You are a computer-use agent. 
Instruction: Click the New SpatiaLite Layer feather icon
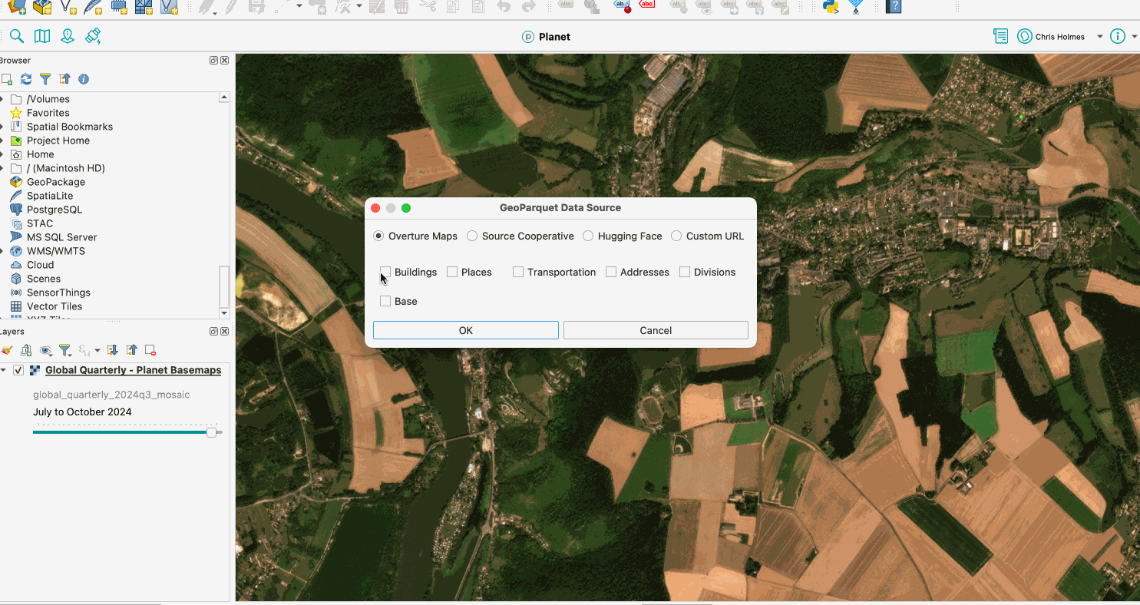click(93, 7)
